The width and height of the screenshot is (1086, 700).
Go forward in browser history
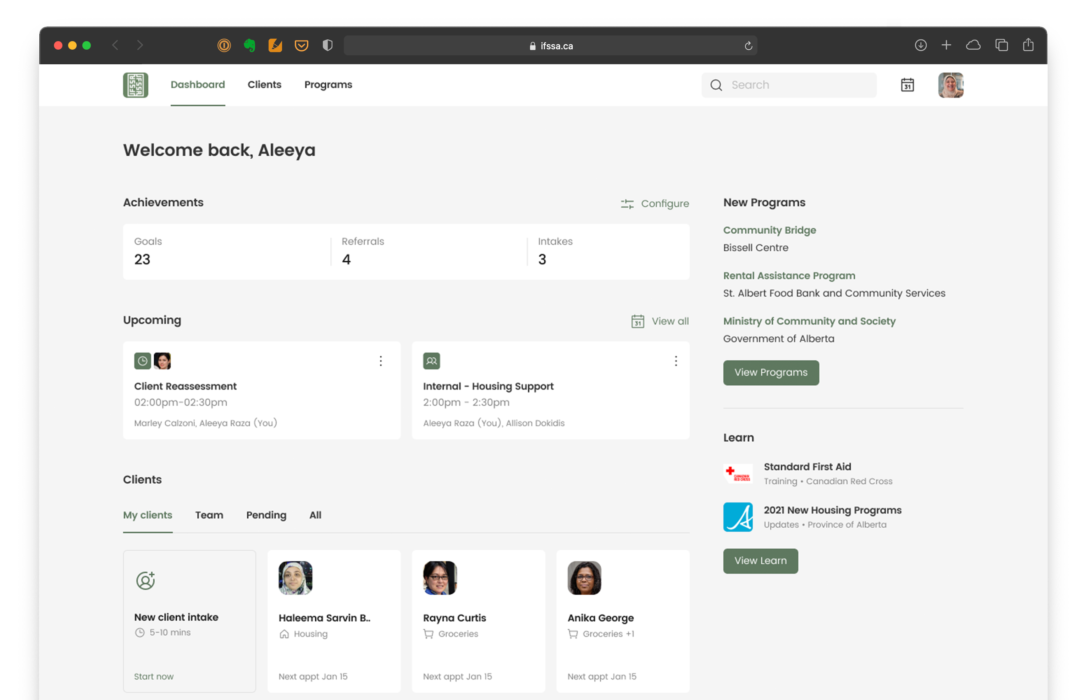(140, 45)
